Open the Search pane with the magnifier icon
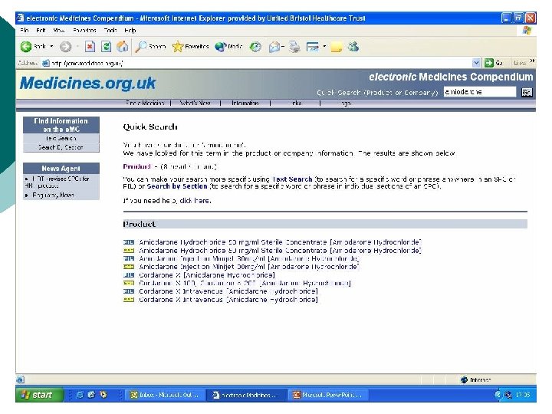 pyautogui.click(x=141, y=47)
